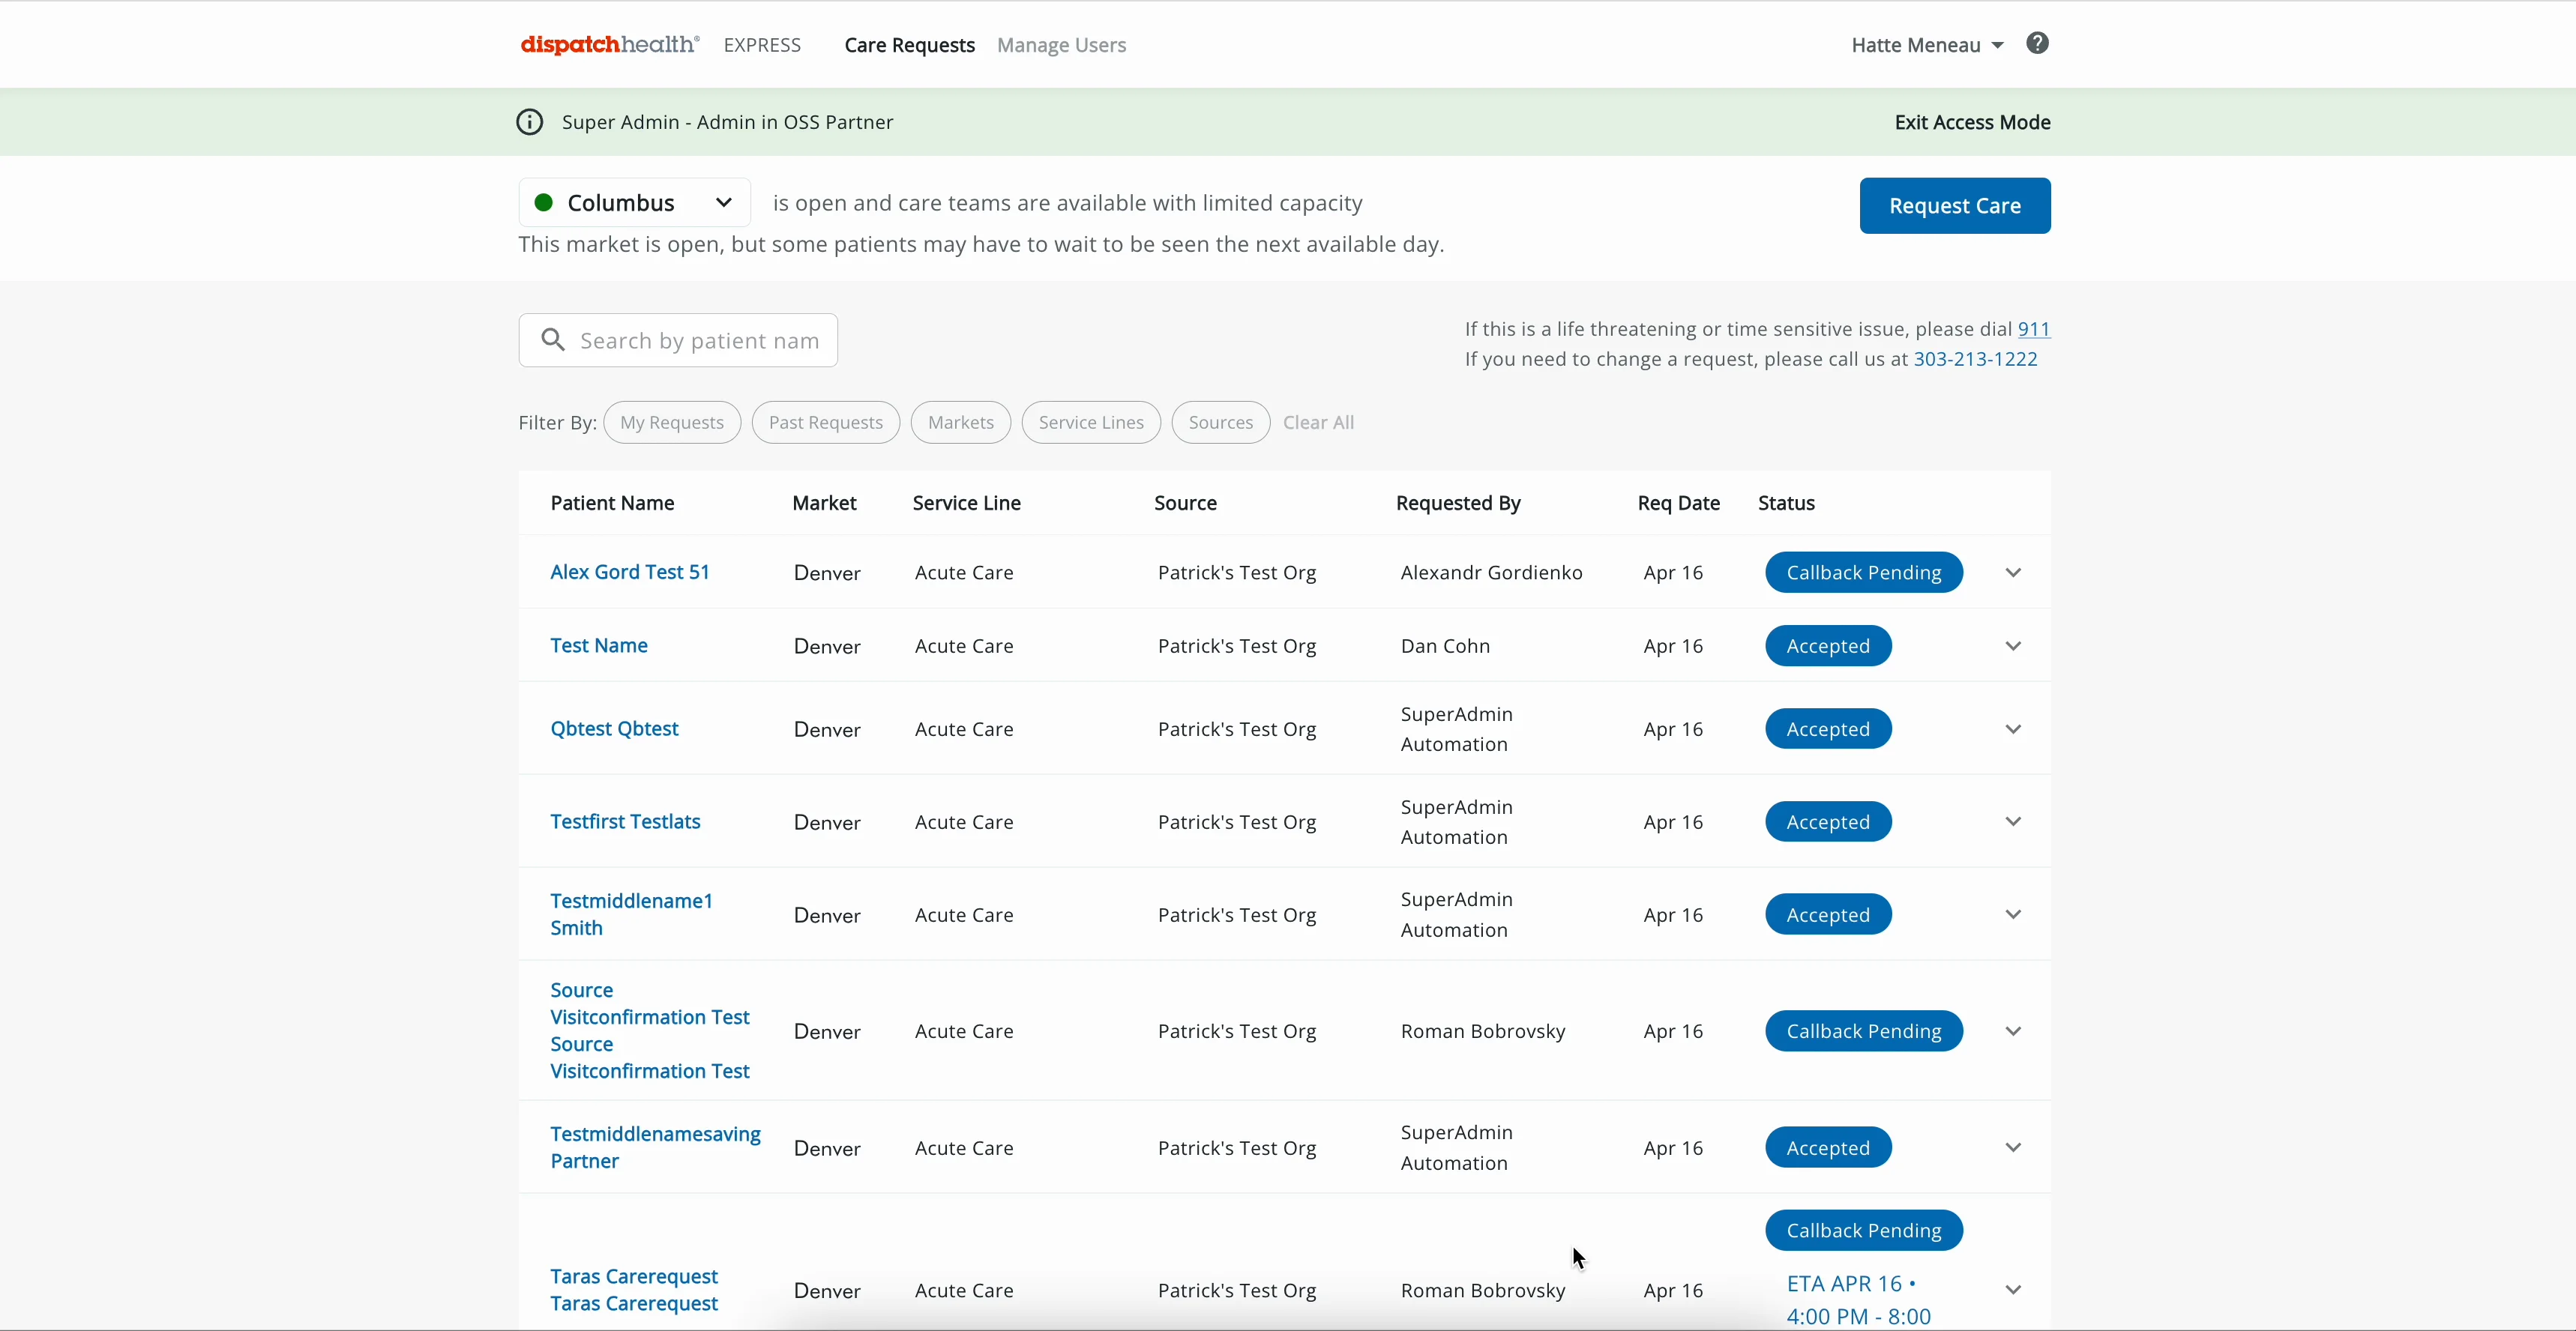Expand details for Alex Gord Test 51
Viewport: 2576px width, 1331px height.
point(2013,572)
